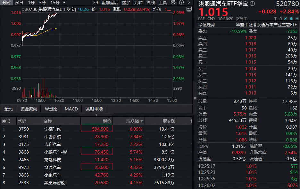Image resolution: width=300 pixels, height=189 pixels.
Task: Select 宁德时代 row in the list
Action: [x=52, y=129]
